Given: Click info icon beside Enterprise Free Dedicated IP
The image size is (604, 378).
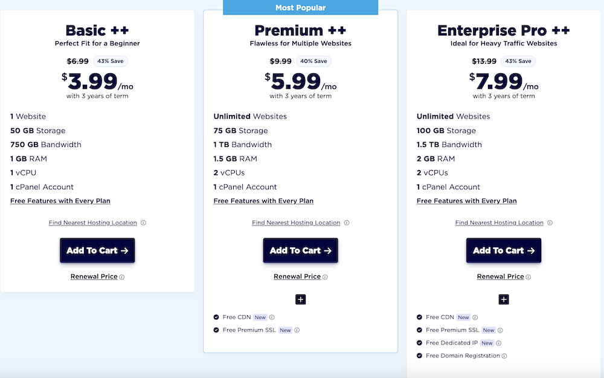Looking at the screenshot, I should pyautogui.click(x=499, y=343).
